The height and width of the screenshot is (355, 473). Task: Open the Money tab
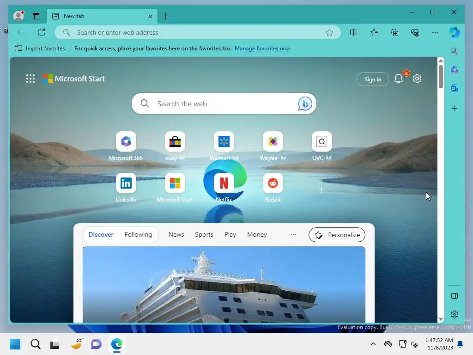click(x=257, y=234)
